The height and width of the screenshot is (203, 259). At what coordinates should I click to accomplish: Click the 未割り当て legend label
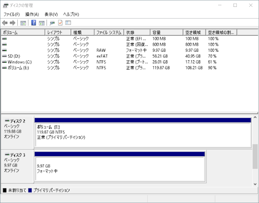point(17,190)
